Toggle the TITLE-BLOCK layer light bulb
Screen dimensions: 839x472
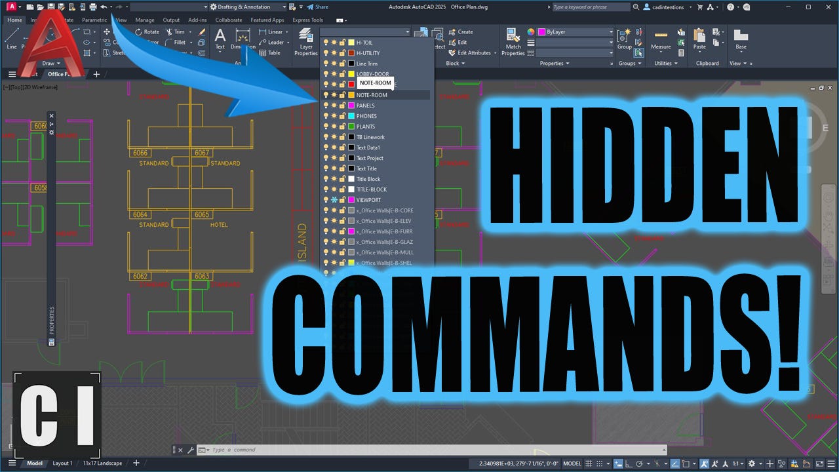coord(326,189)
